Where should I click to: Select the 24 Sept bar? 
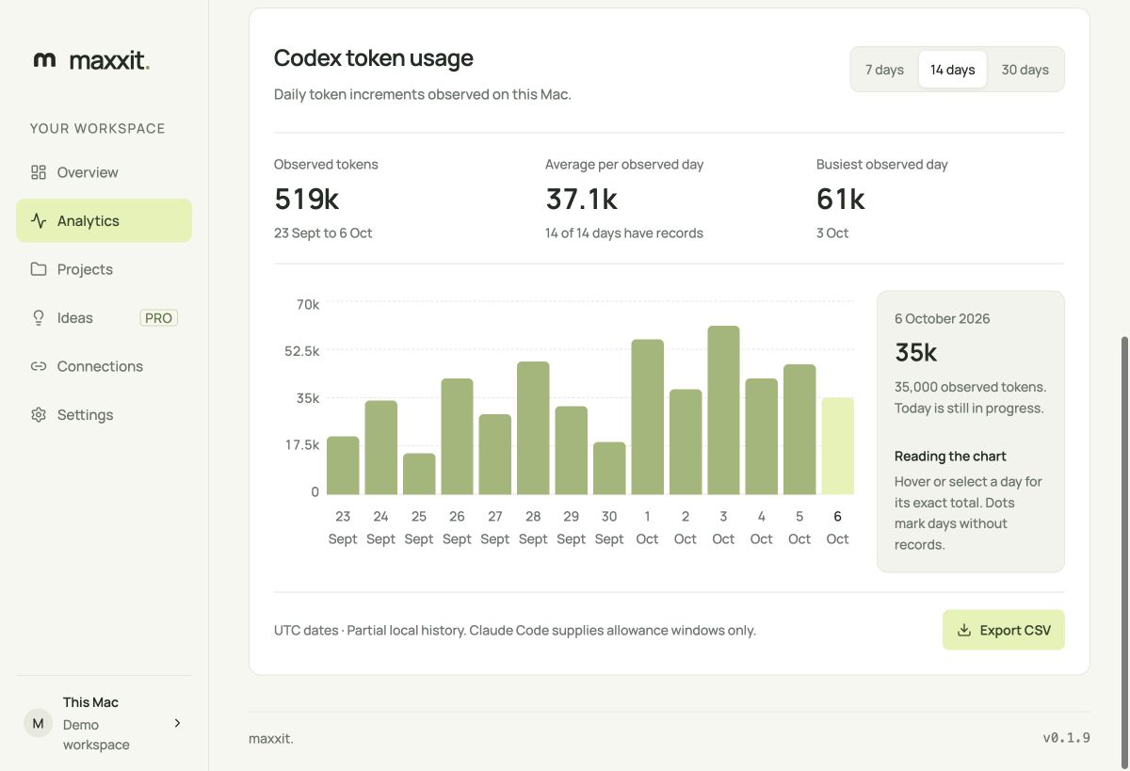coord(380,447)
